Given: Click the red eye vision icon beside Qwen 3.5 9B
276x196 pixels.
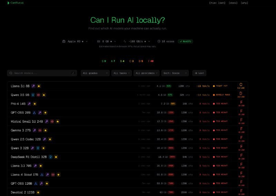Looking at the screenshot, I should [x=38, y=95].
